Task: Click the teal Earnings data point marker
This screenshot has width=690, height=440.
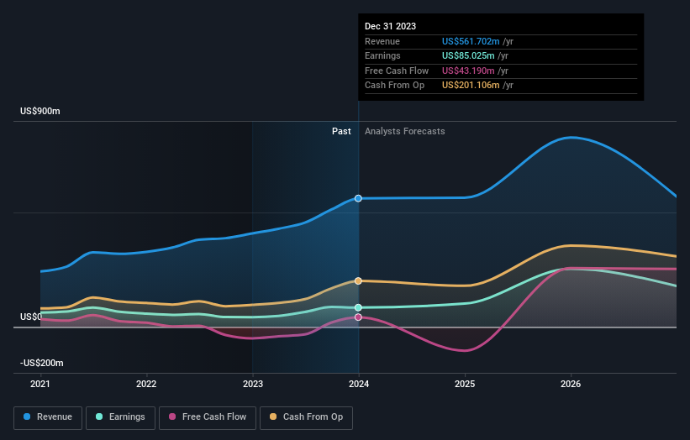Action: [358, 307]
